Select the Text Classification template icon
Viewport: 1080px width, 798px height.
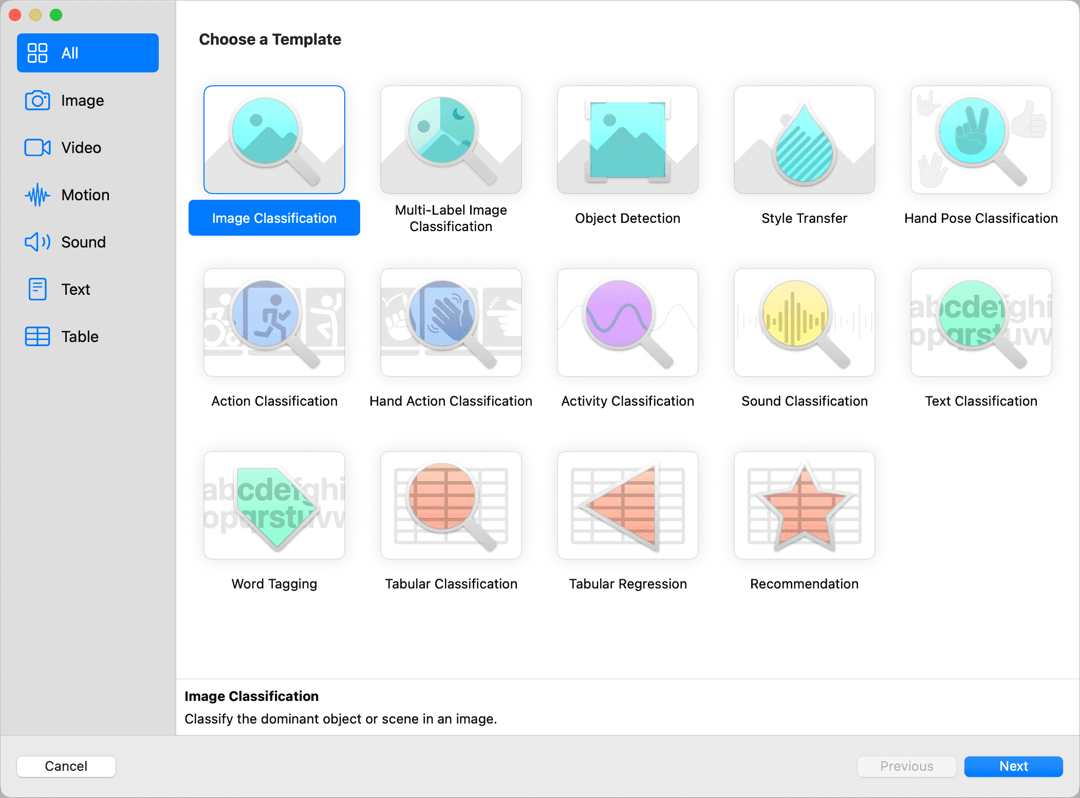tap(981, 322)
